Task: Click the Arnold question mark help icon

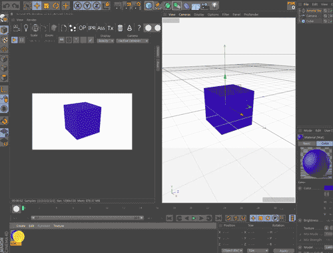Action: 139,28
